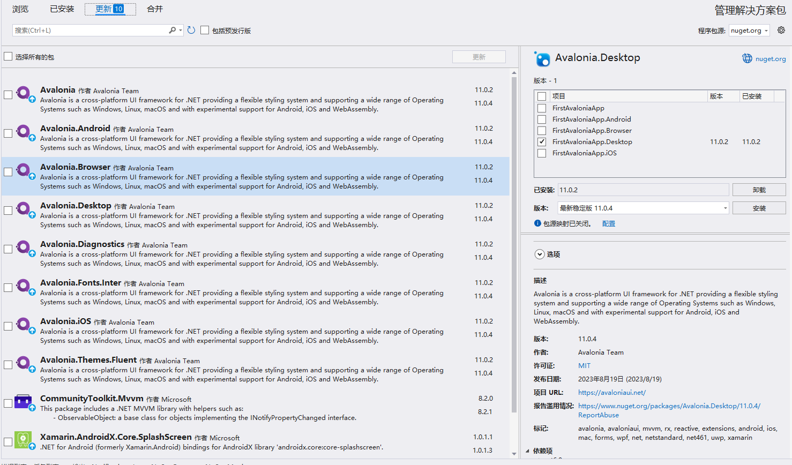Select the FirstAvaloniaApp.Browser project row
The height and width of the screenshot is (465, 792).
[x=660, y=130]
